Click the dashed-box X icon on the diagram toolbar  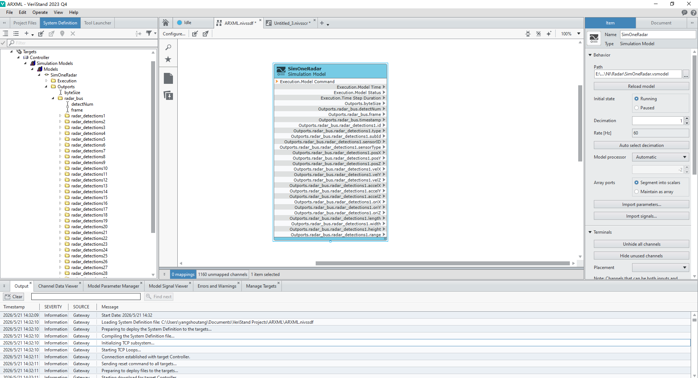tap(539, 34)
